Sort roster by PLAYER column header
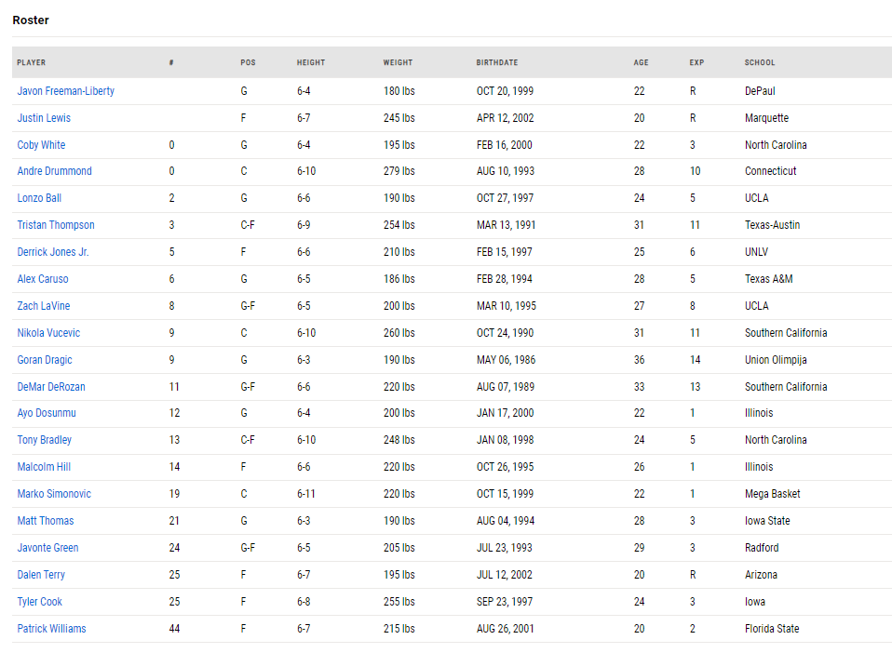The width and height of the screenshot is (892, 653). pyautogui.click(x=32, y=62)
